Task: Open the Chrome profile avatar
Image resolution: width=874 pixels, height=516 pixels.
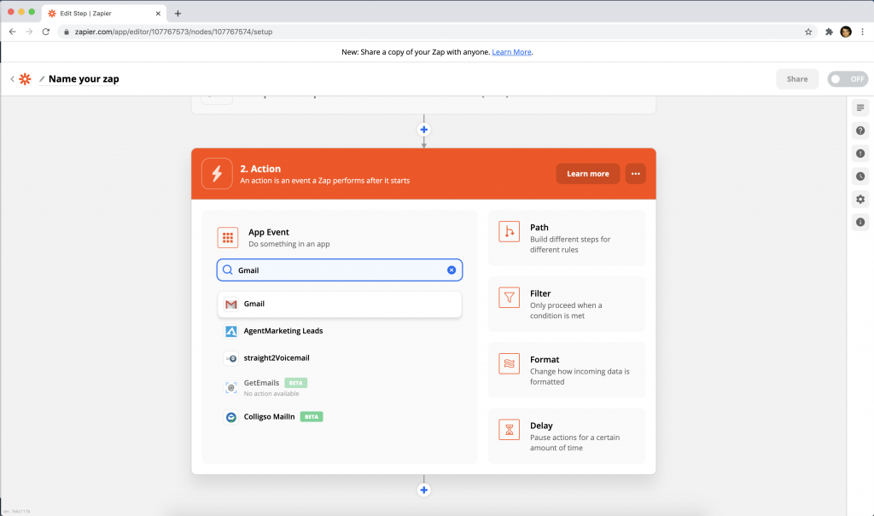Action: click(x=846, y=32)
